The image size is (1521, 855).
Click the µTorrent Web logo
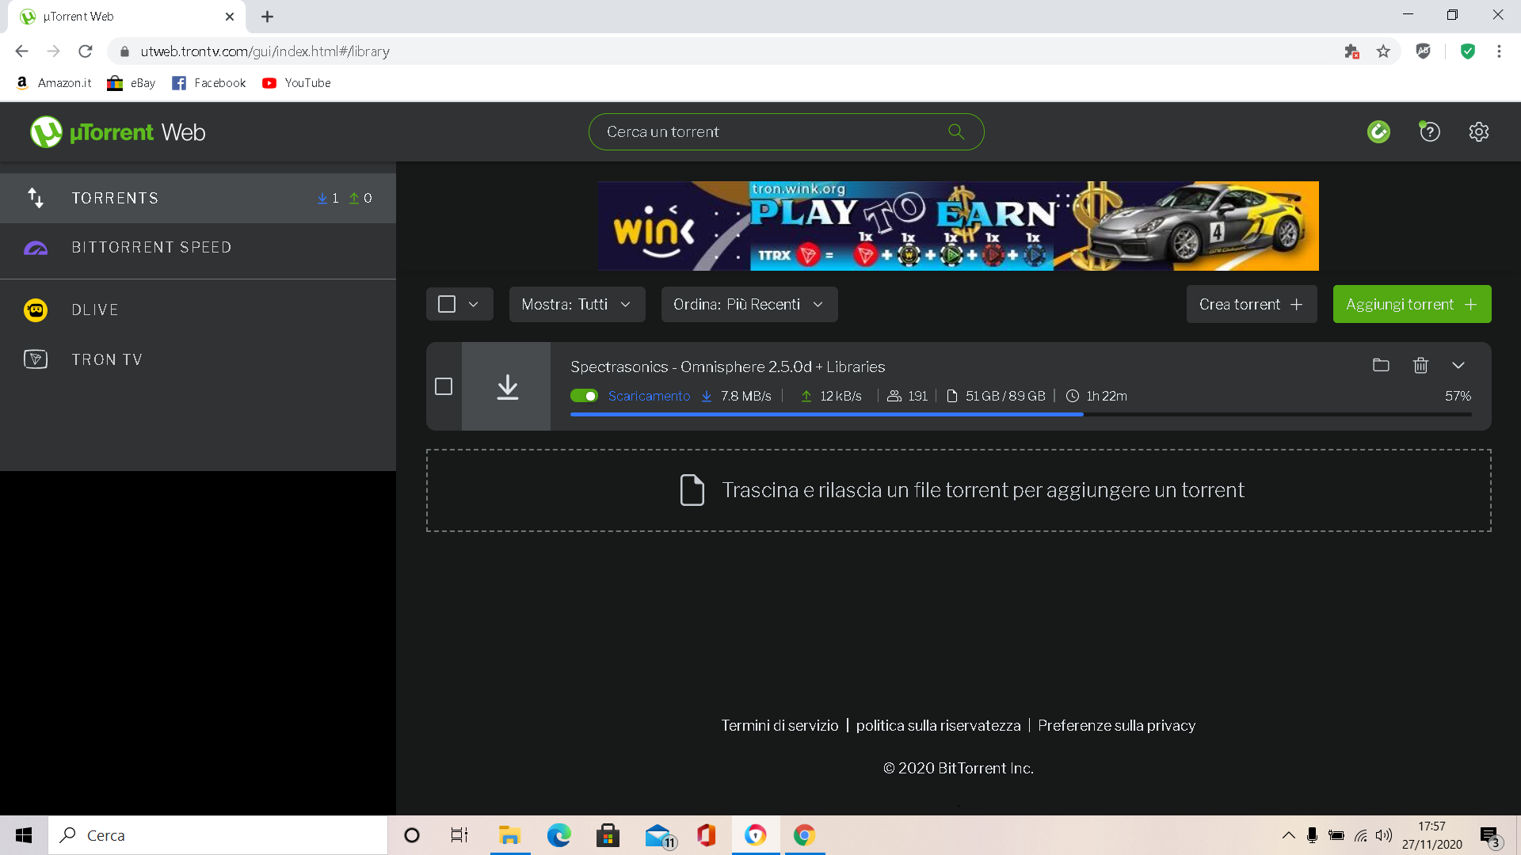pyautogui.click(x=117, y=132)
